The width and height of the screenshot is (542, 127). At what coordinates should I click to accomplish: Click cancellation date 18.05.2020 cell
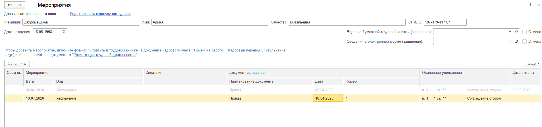tap(526, 90)
